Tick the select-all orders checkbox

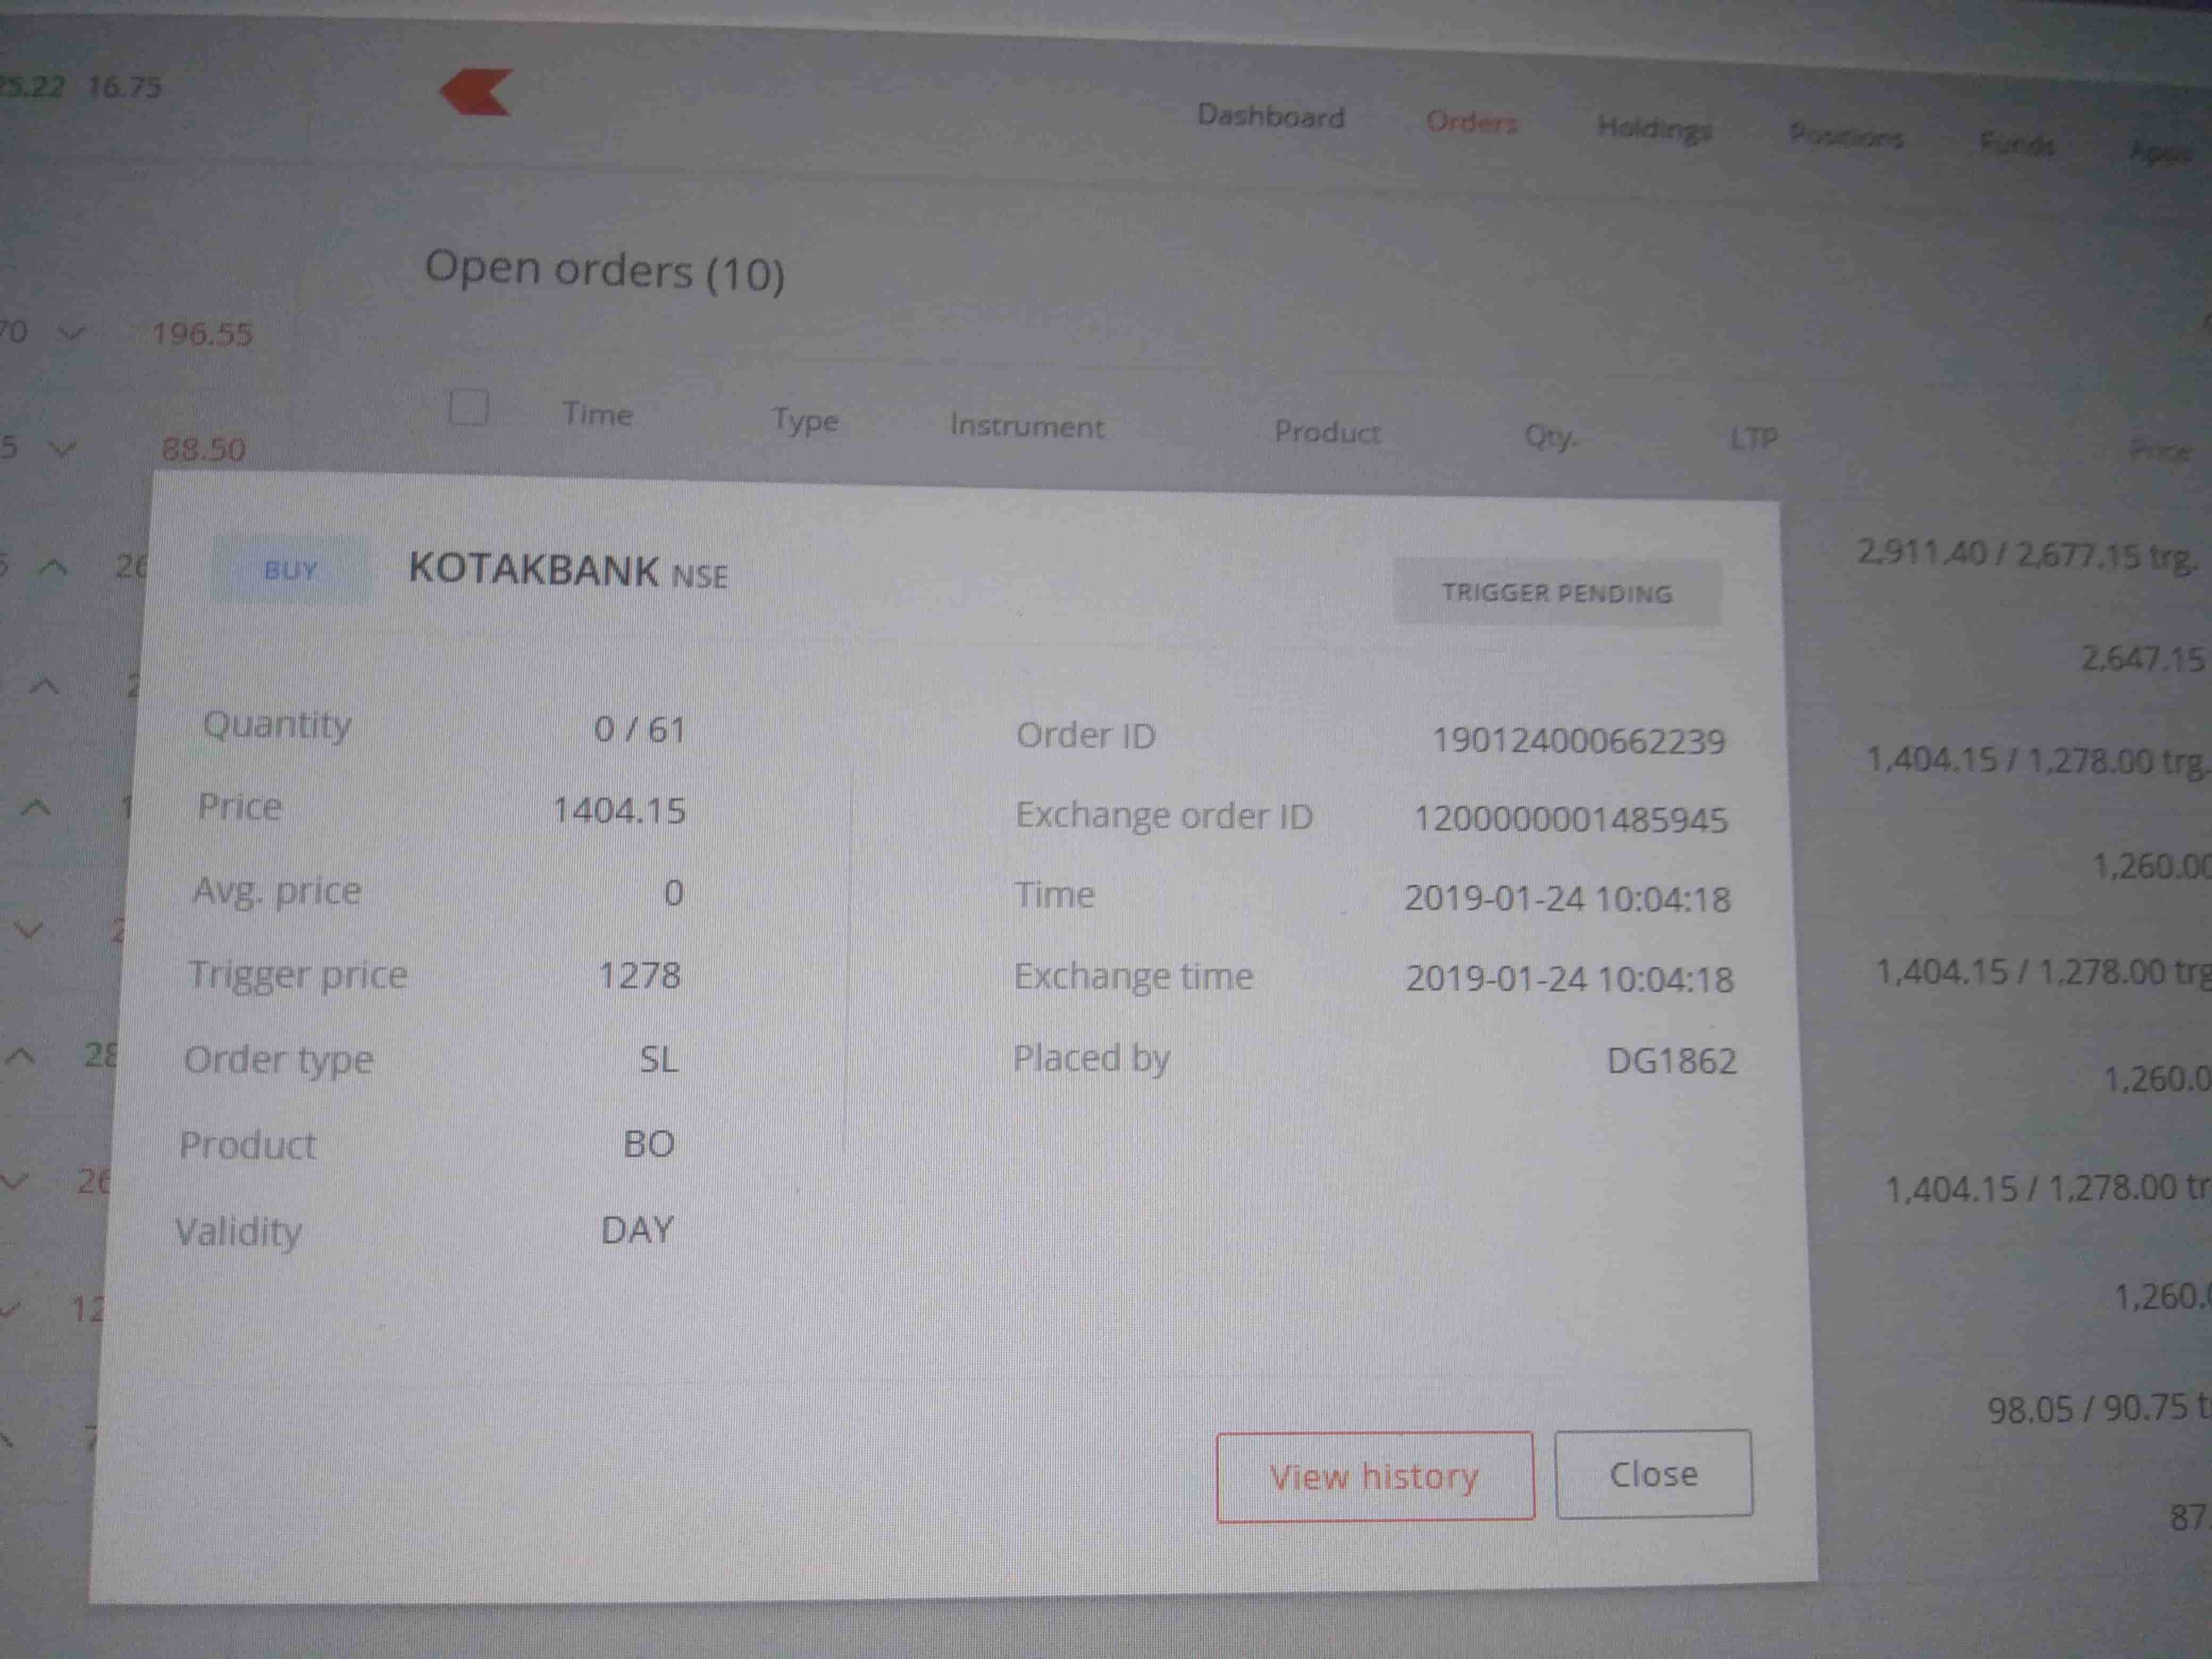[468, 407]
